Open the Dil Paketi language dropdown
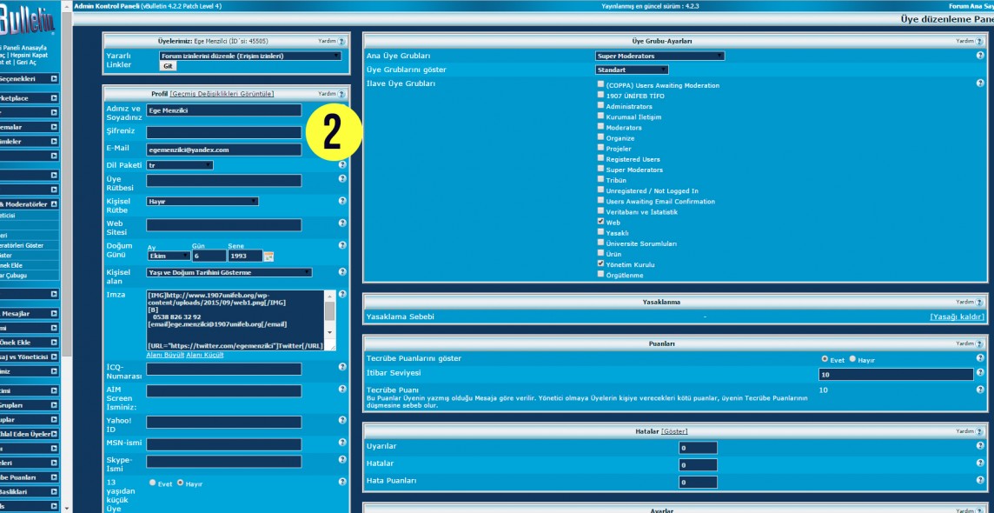Screen dimensions: 994x513 180,165
